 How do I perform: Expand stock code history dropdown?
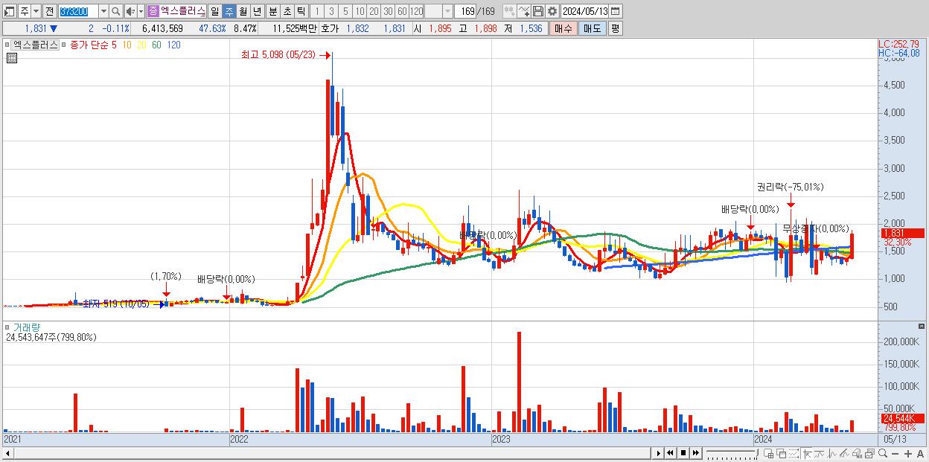click(x=103, y=11)
